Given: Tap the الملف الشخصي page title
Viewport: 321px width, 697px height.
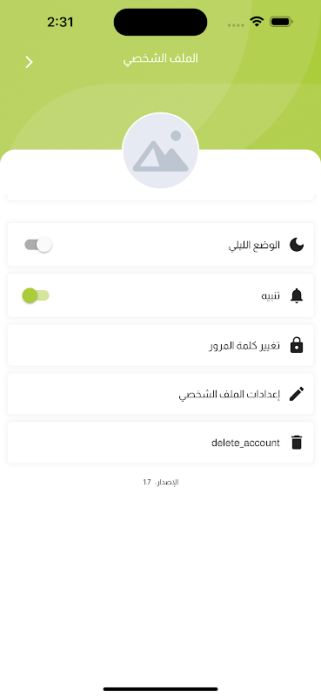Looking at the screenshot, I should point(160,58).
